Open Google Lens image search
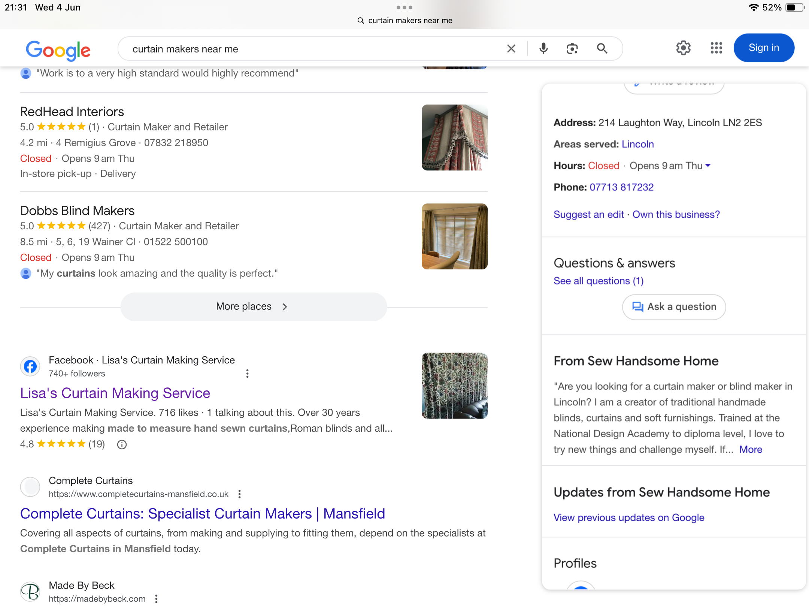This screenshot has height=607, width=809. coord(572,49)
